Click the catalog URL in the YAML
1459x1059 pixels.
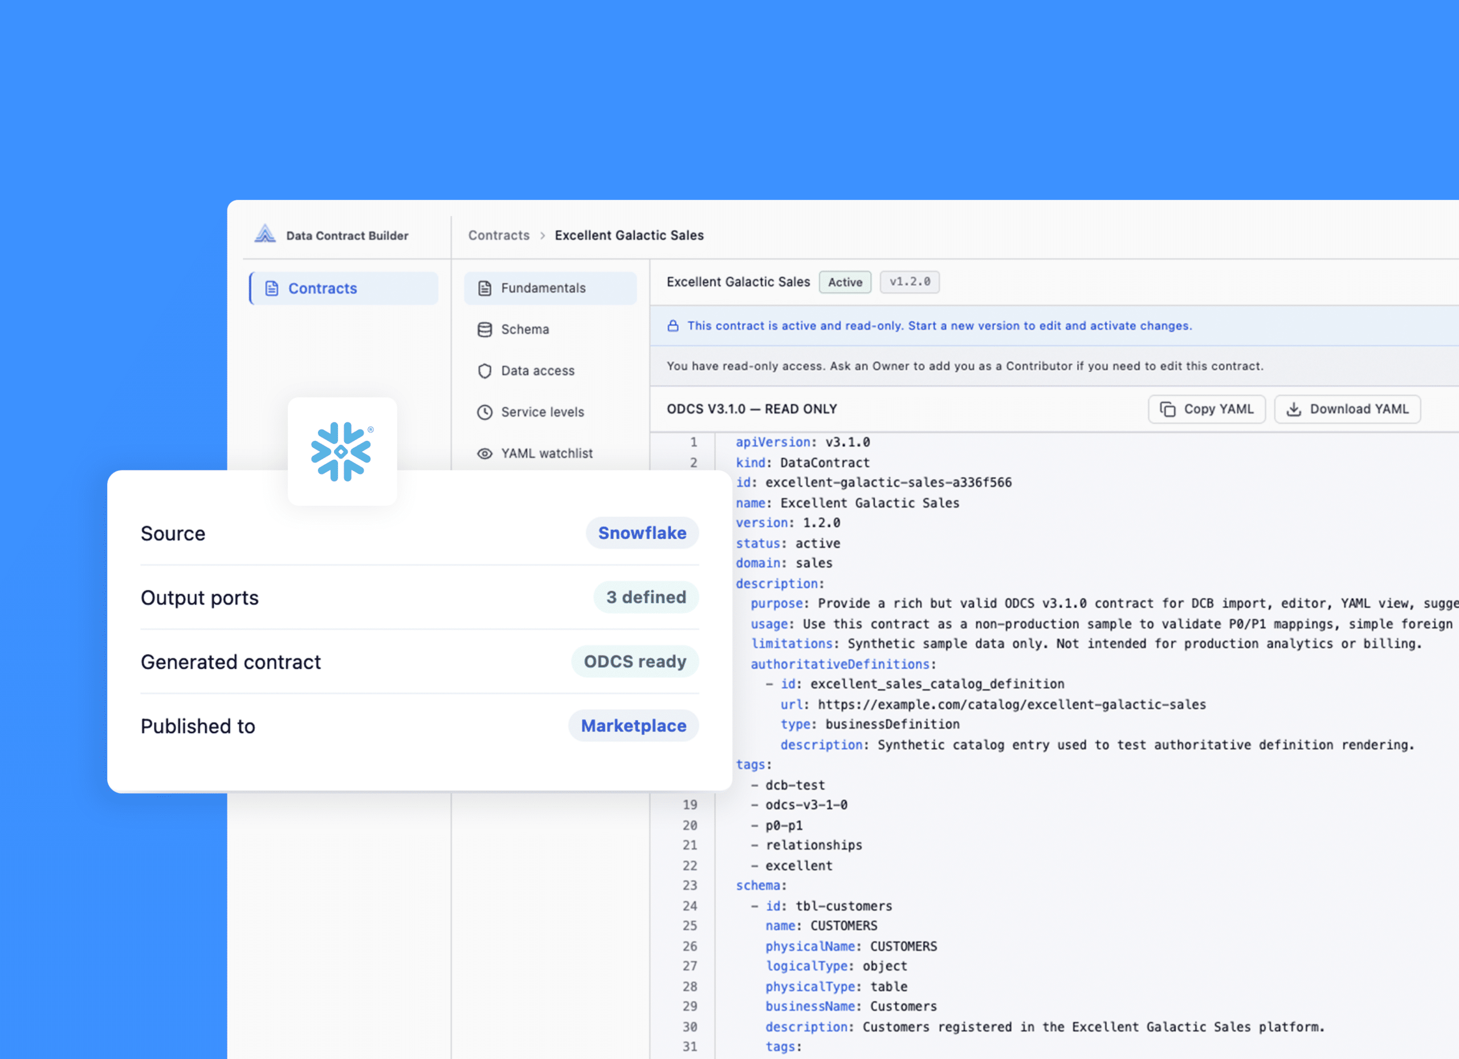coord(1012,705)
